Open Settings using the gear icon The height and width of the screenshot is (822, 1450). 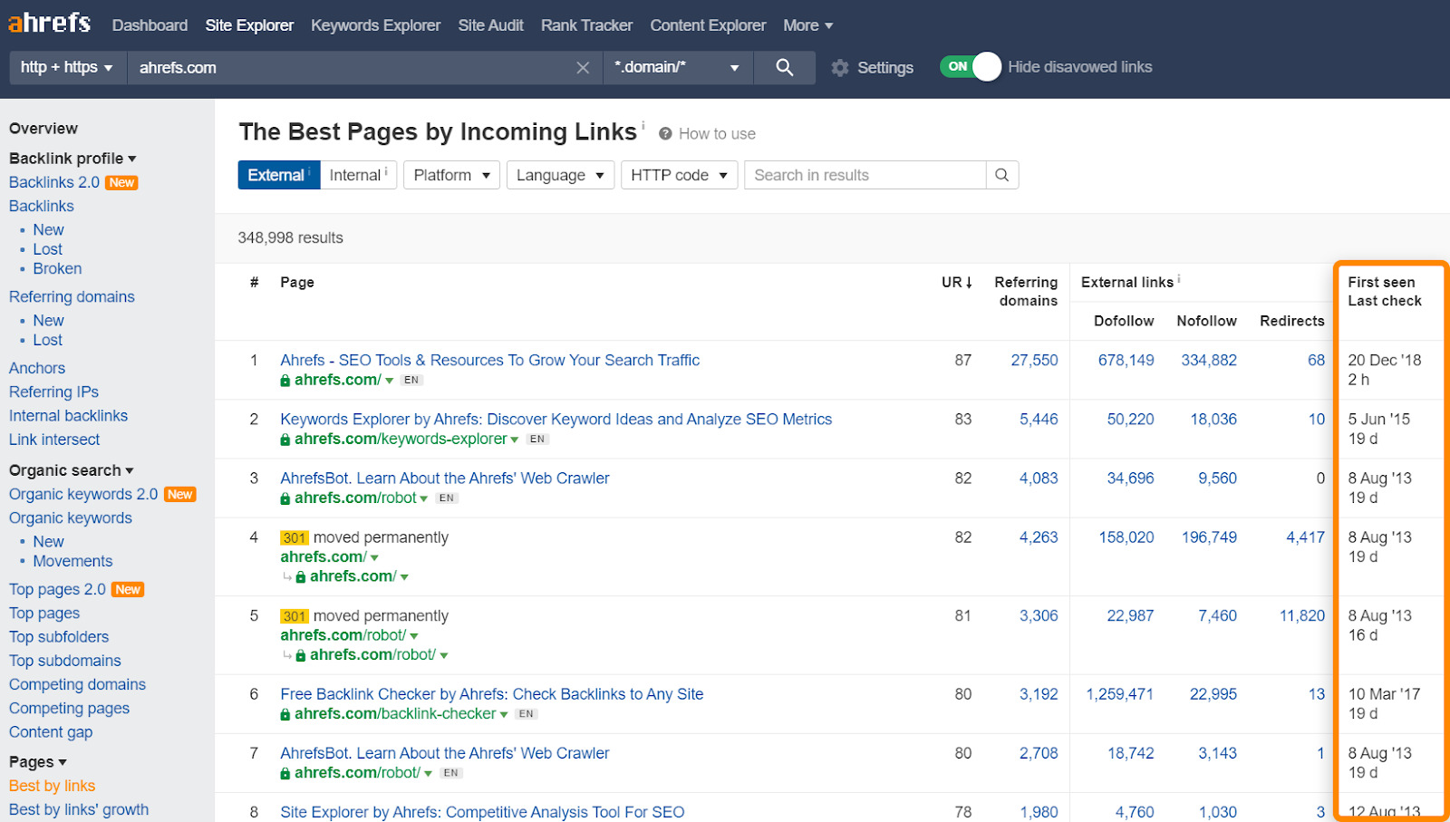tap(841, 67)
